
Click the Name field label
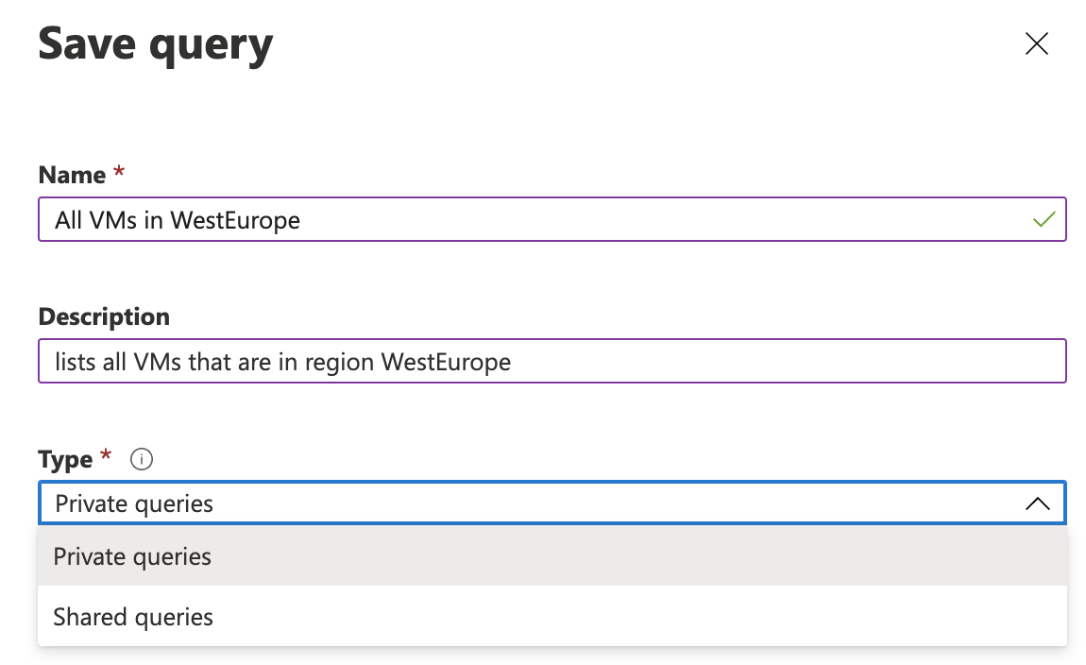pos(72,175)
